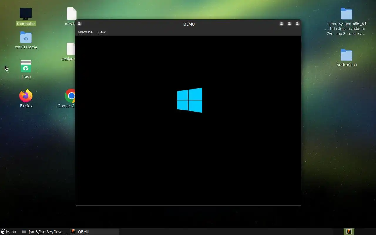This screenshot has width=376, height=235.
Task: Select the new file document icon
Action: pos(71,16)
